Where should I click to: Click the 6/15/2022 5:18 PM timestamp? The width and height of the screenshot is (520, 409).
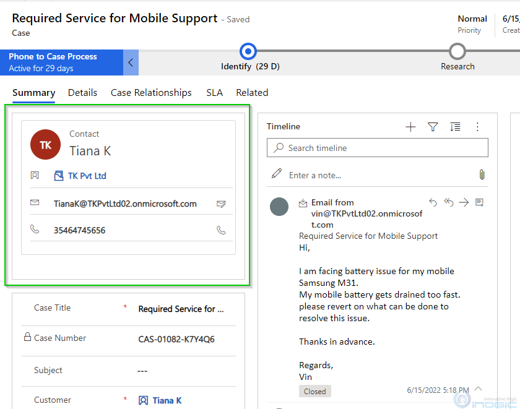[x=438, y=390]
